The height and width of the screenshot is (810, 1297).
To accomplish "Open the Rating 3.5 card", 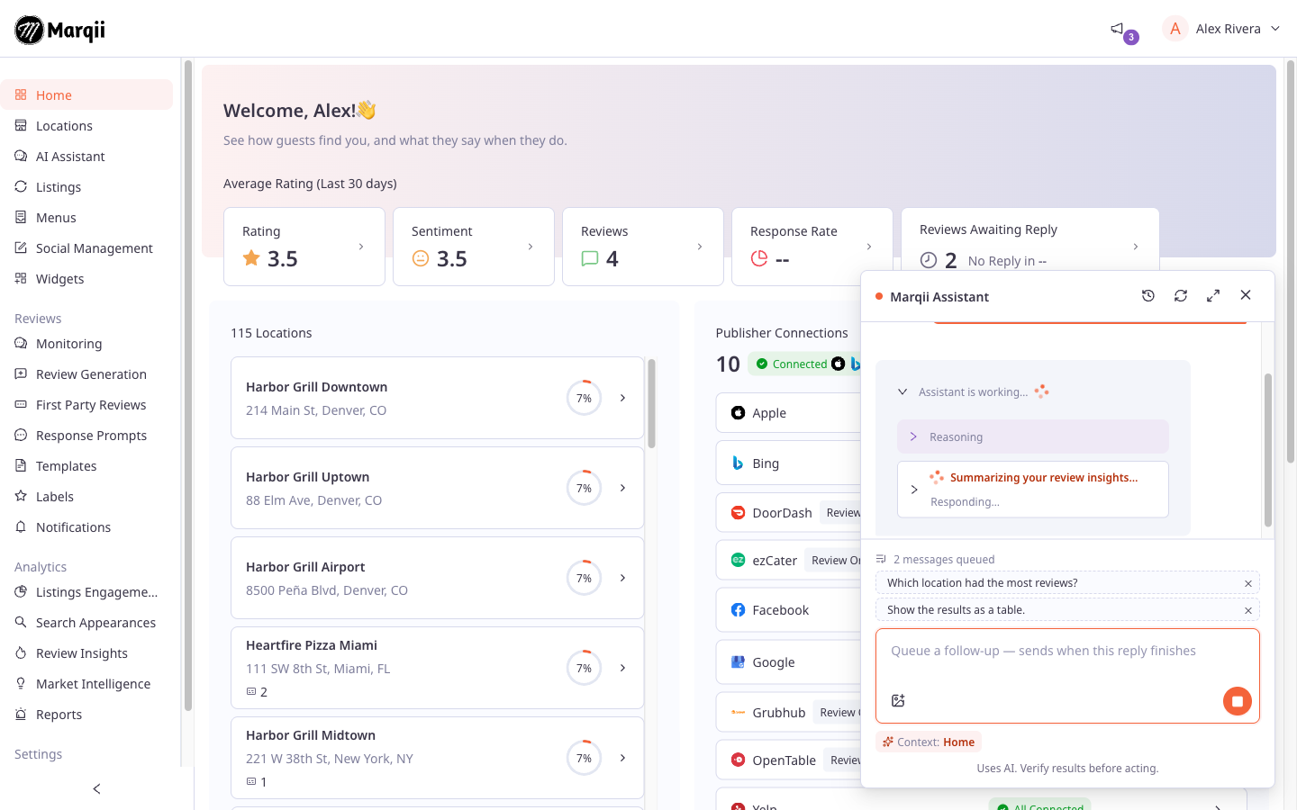I will 304,247.
